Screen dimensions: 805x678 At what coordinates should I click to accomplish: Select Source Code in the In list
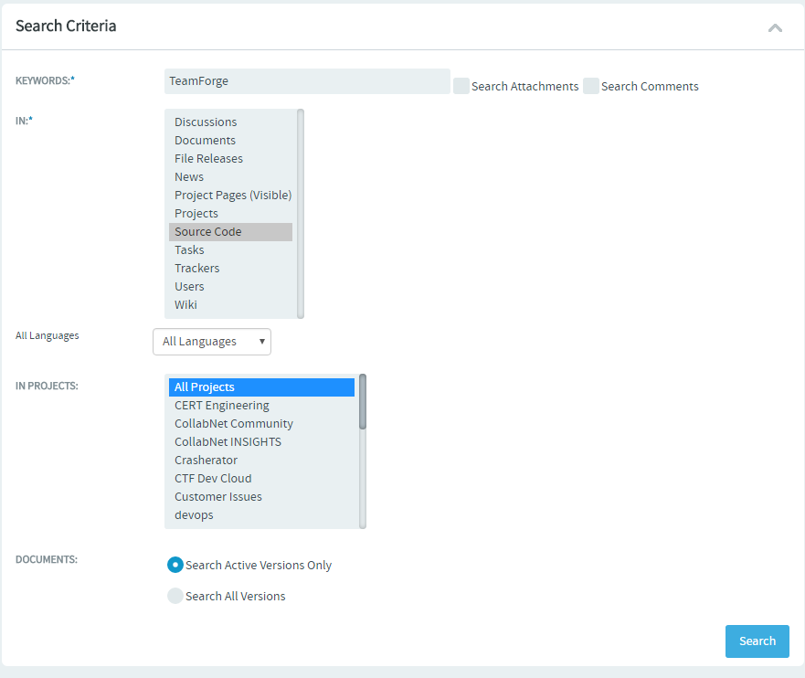(x=230, y=232)
